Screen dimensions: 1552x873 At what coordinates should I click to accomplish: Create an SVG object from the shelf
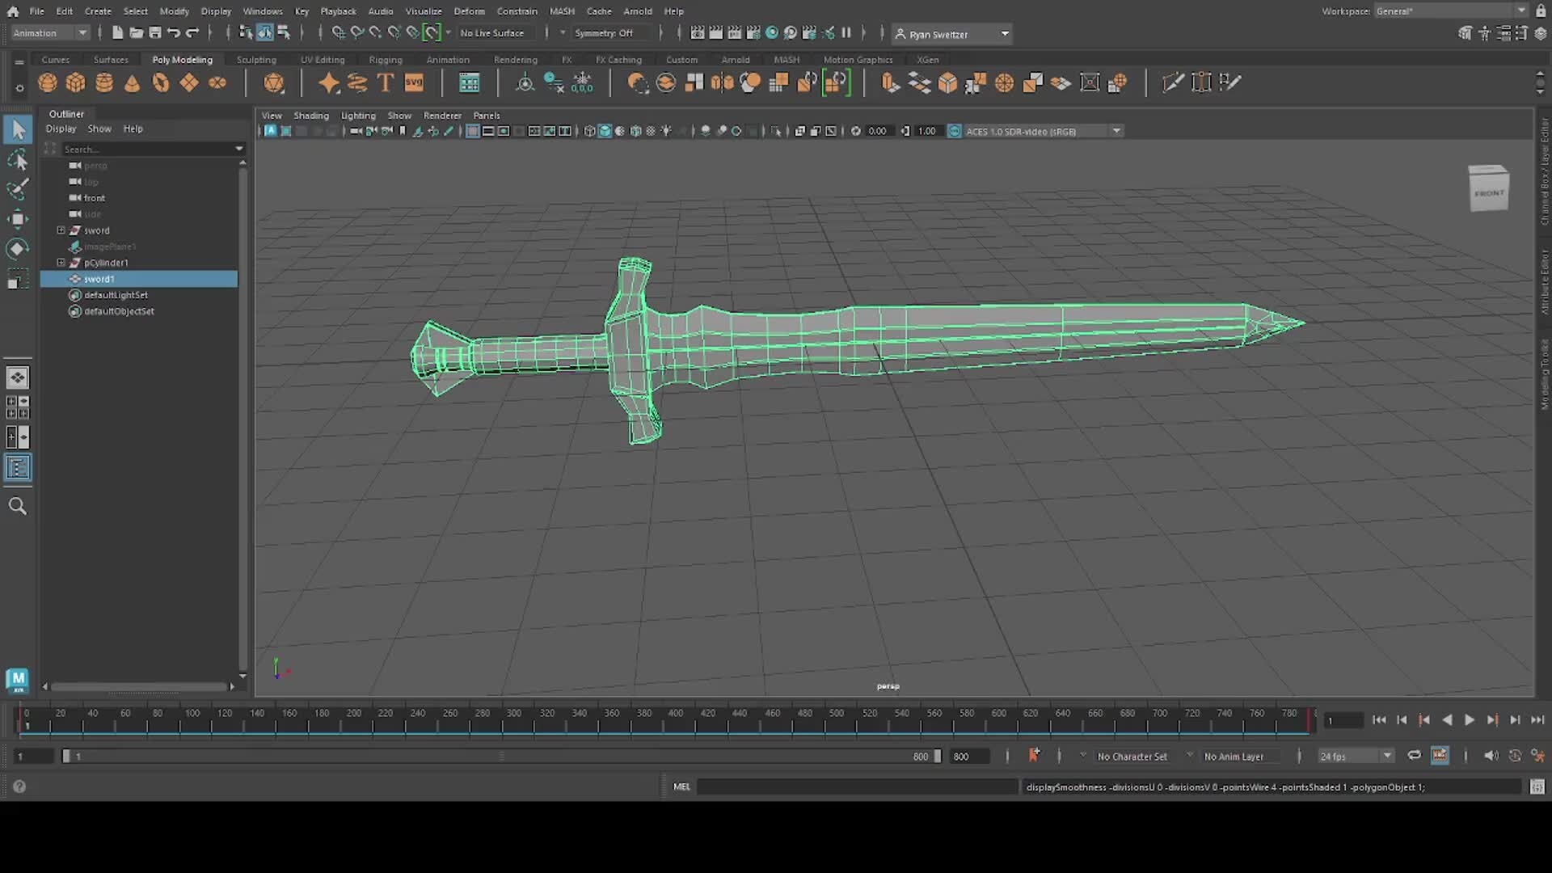[413, 82]
